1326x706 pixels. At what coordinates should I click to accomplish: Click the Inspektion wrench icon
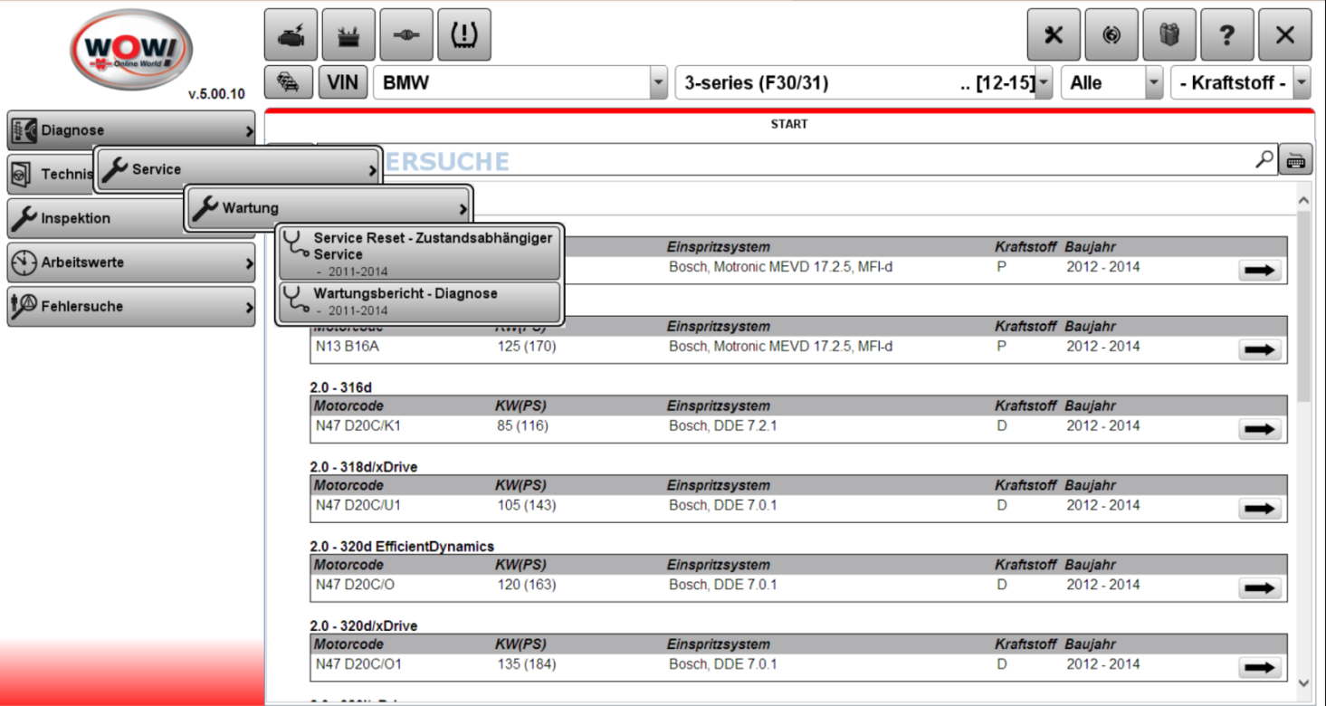coord(24,218)
